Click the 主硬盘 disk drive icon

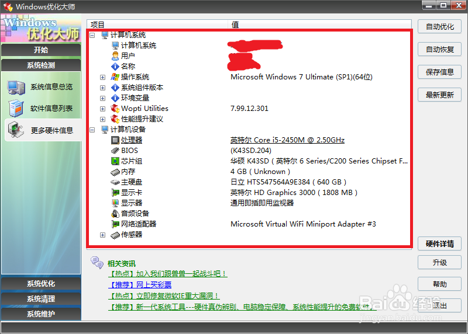tap(115, 182)
